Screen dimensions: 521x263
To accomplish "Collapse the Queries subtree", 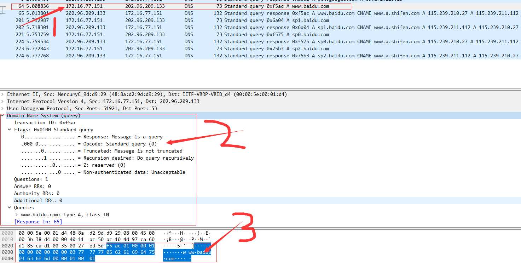I will pyautogui.click(x=10, y=207).
